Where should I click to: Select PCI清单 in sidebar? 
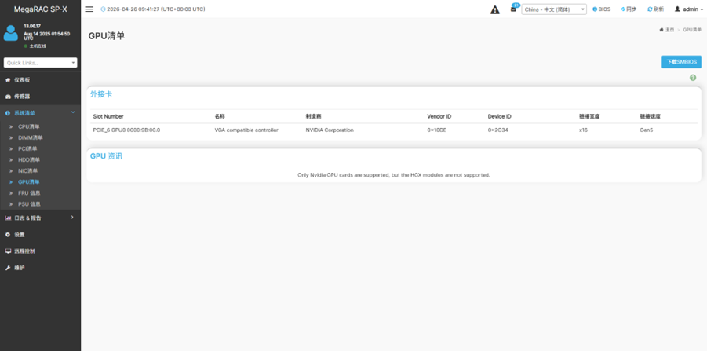pos(27,148)
